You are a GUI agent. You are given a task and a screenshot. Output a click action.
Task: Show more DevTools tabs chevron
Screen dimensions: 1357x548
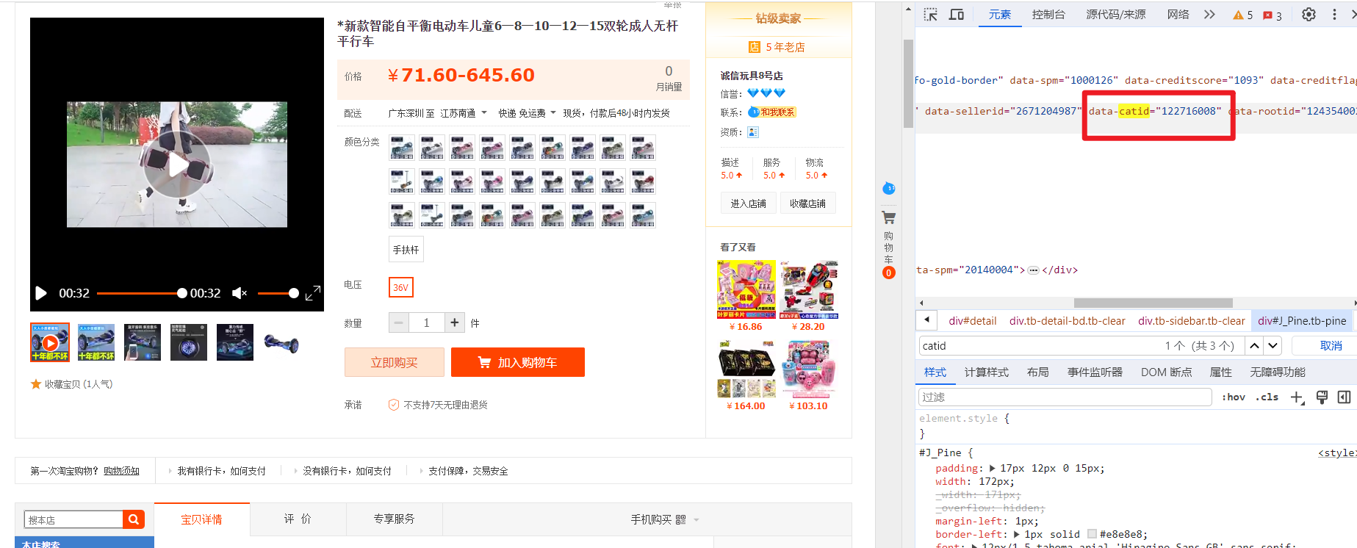click(1209, 15)
